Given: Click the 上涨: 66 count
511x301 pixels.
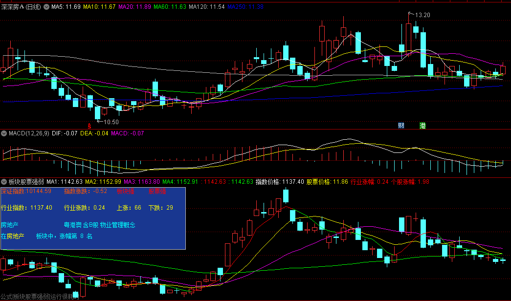Looking at the screenshot, I should tap(129, 208).
